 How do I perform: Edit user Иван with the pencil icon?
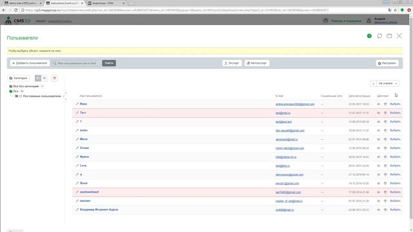click(x=77, y=104)
